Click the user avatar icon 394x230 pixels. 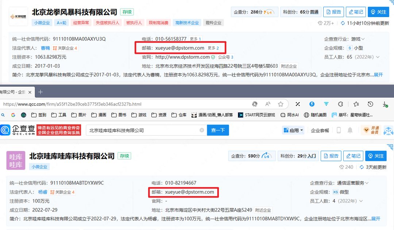(x=389, y=130)
